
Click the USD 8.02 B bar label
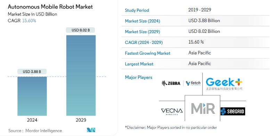[81, 30]
